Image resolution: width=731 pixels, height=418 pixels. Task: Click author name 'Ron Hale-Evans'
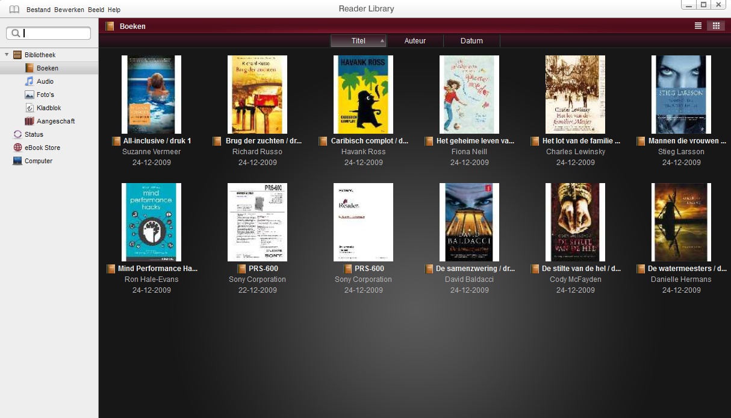pos(151,279)
